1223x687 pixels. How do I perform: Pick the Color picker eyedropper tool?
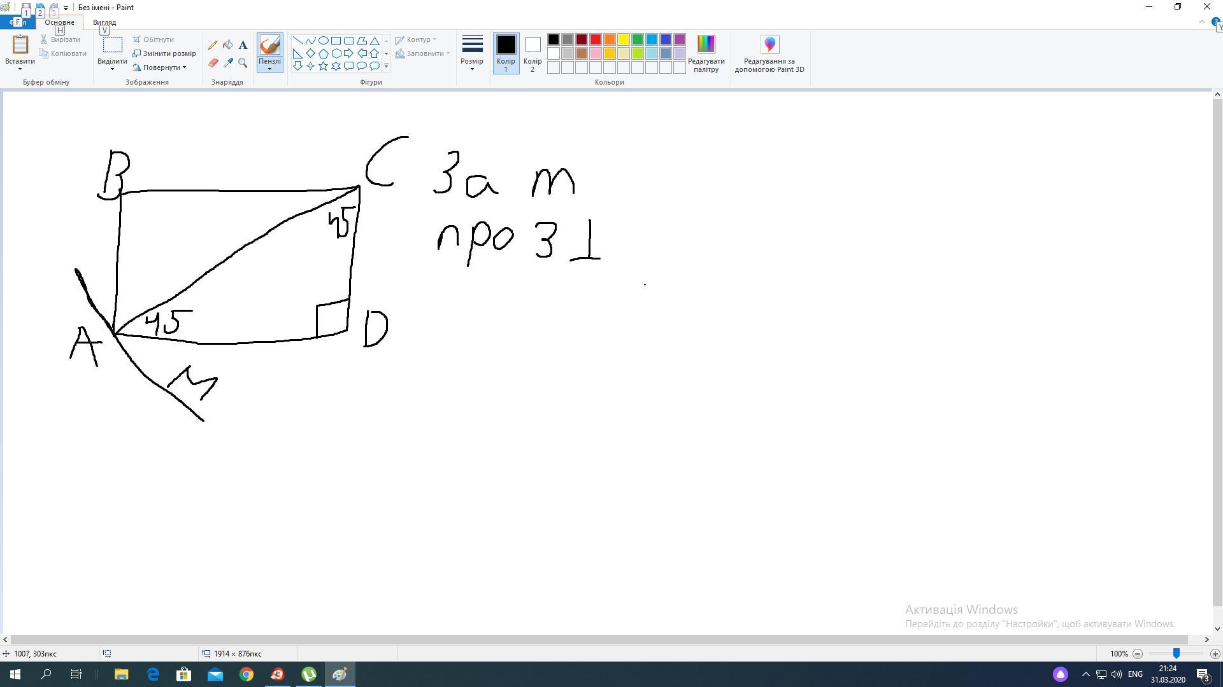228,62
